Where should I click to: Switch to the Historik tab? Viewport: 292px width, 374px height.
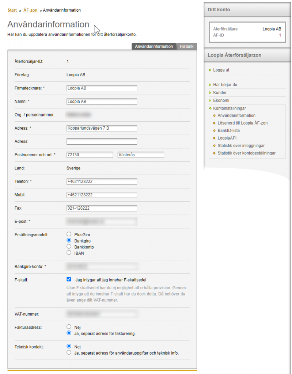tap(186, 46)
